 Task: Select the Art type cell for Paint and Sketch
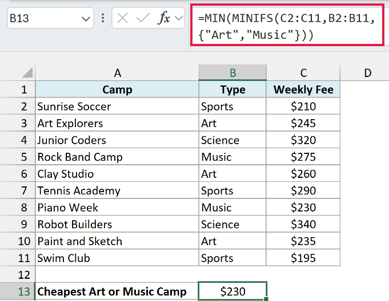tap(232, 241)
